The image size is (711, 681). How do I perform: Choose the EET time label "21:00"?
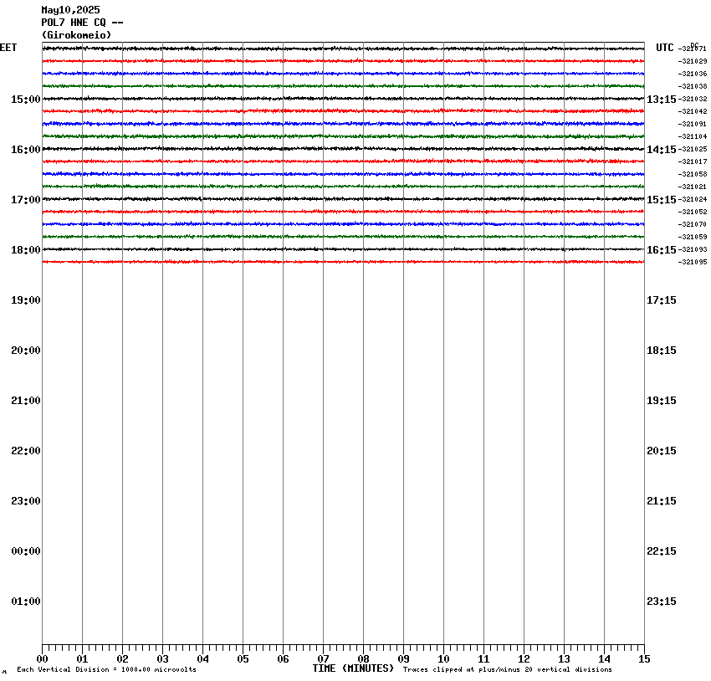[x=26, y=401]
